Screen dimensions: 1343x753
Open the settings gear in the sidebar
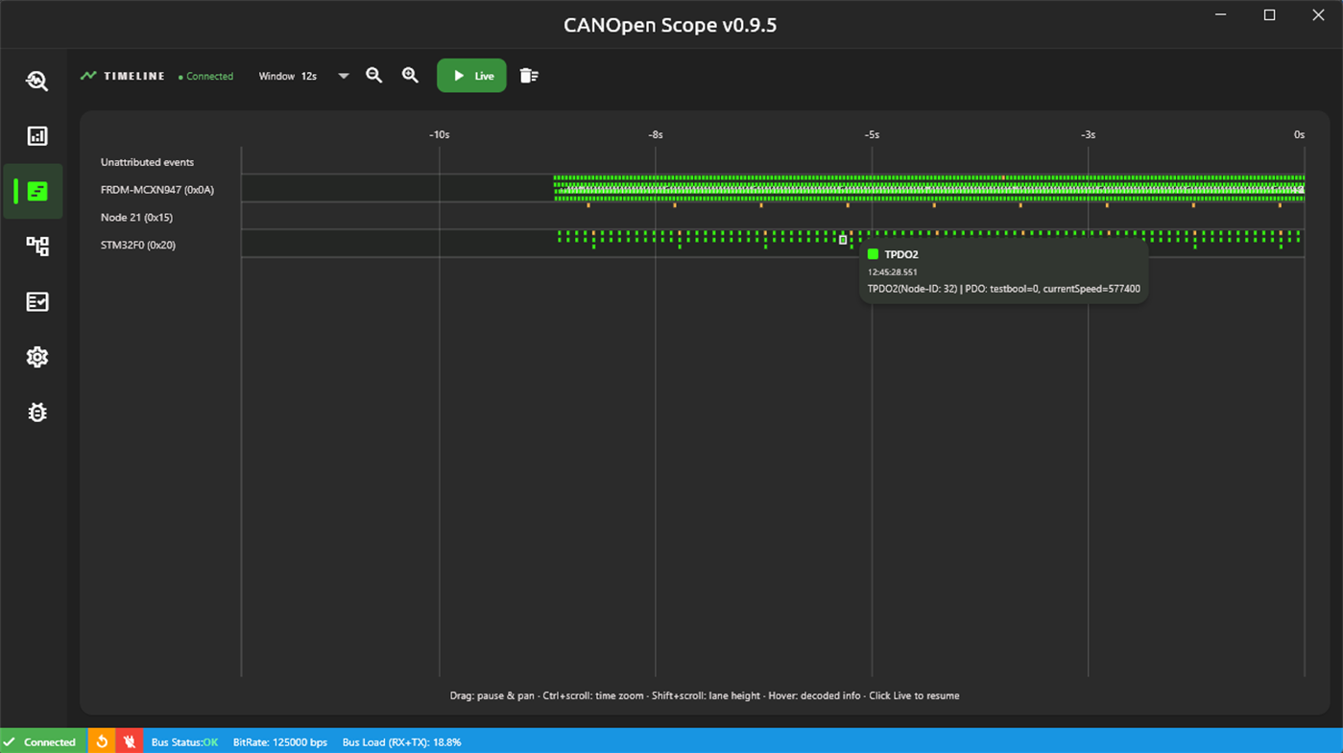[36, 357]
